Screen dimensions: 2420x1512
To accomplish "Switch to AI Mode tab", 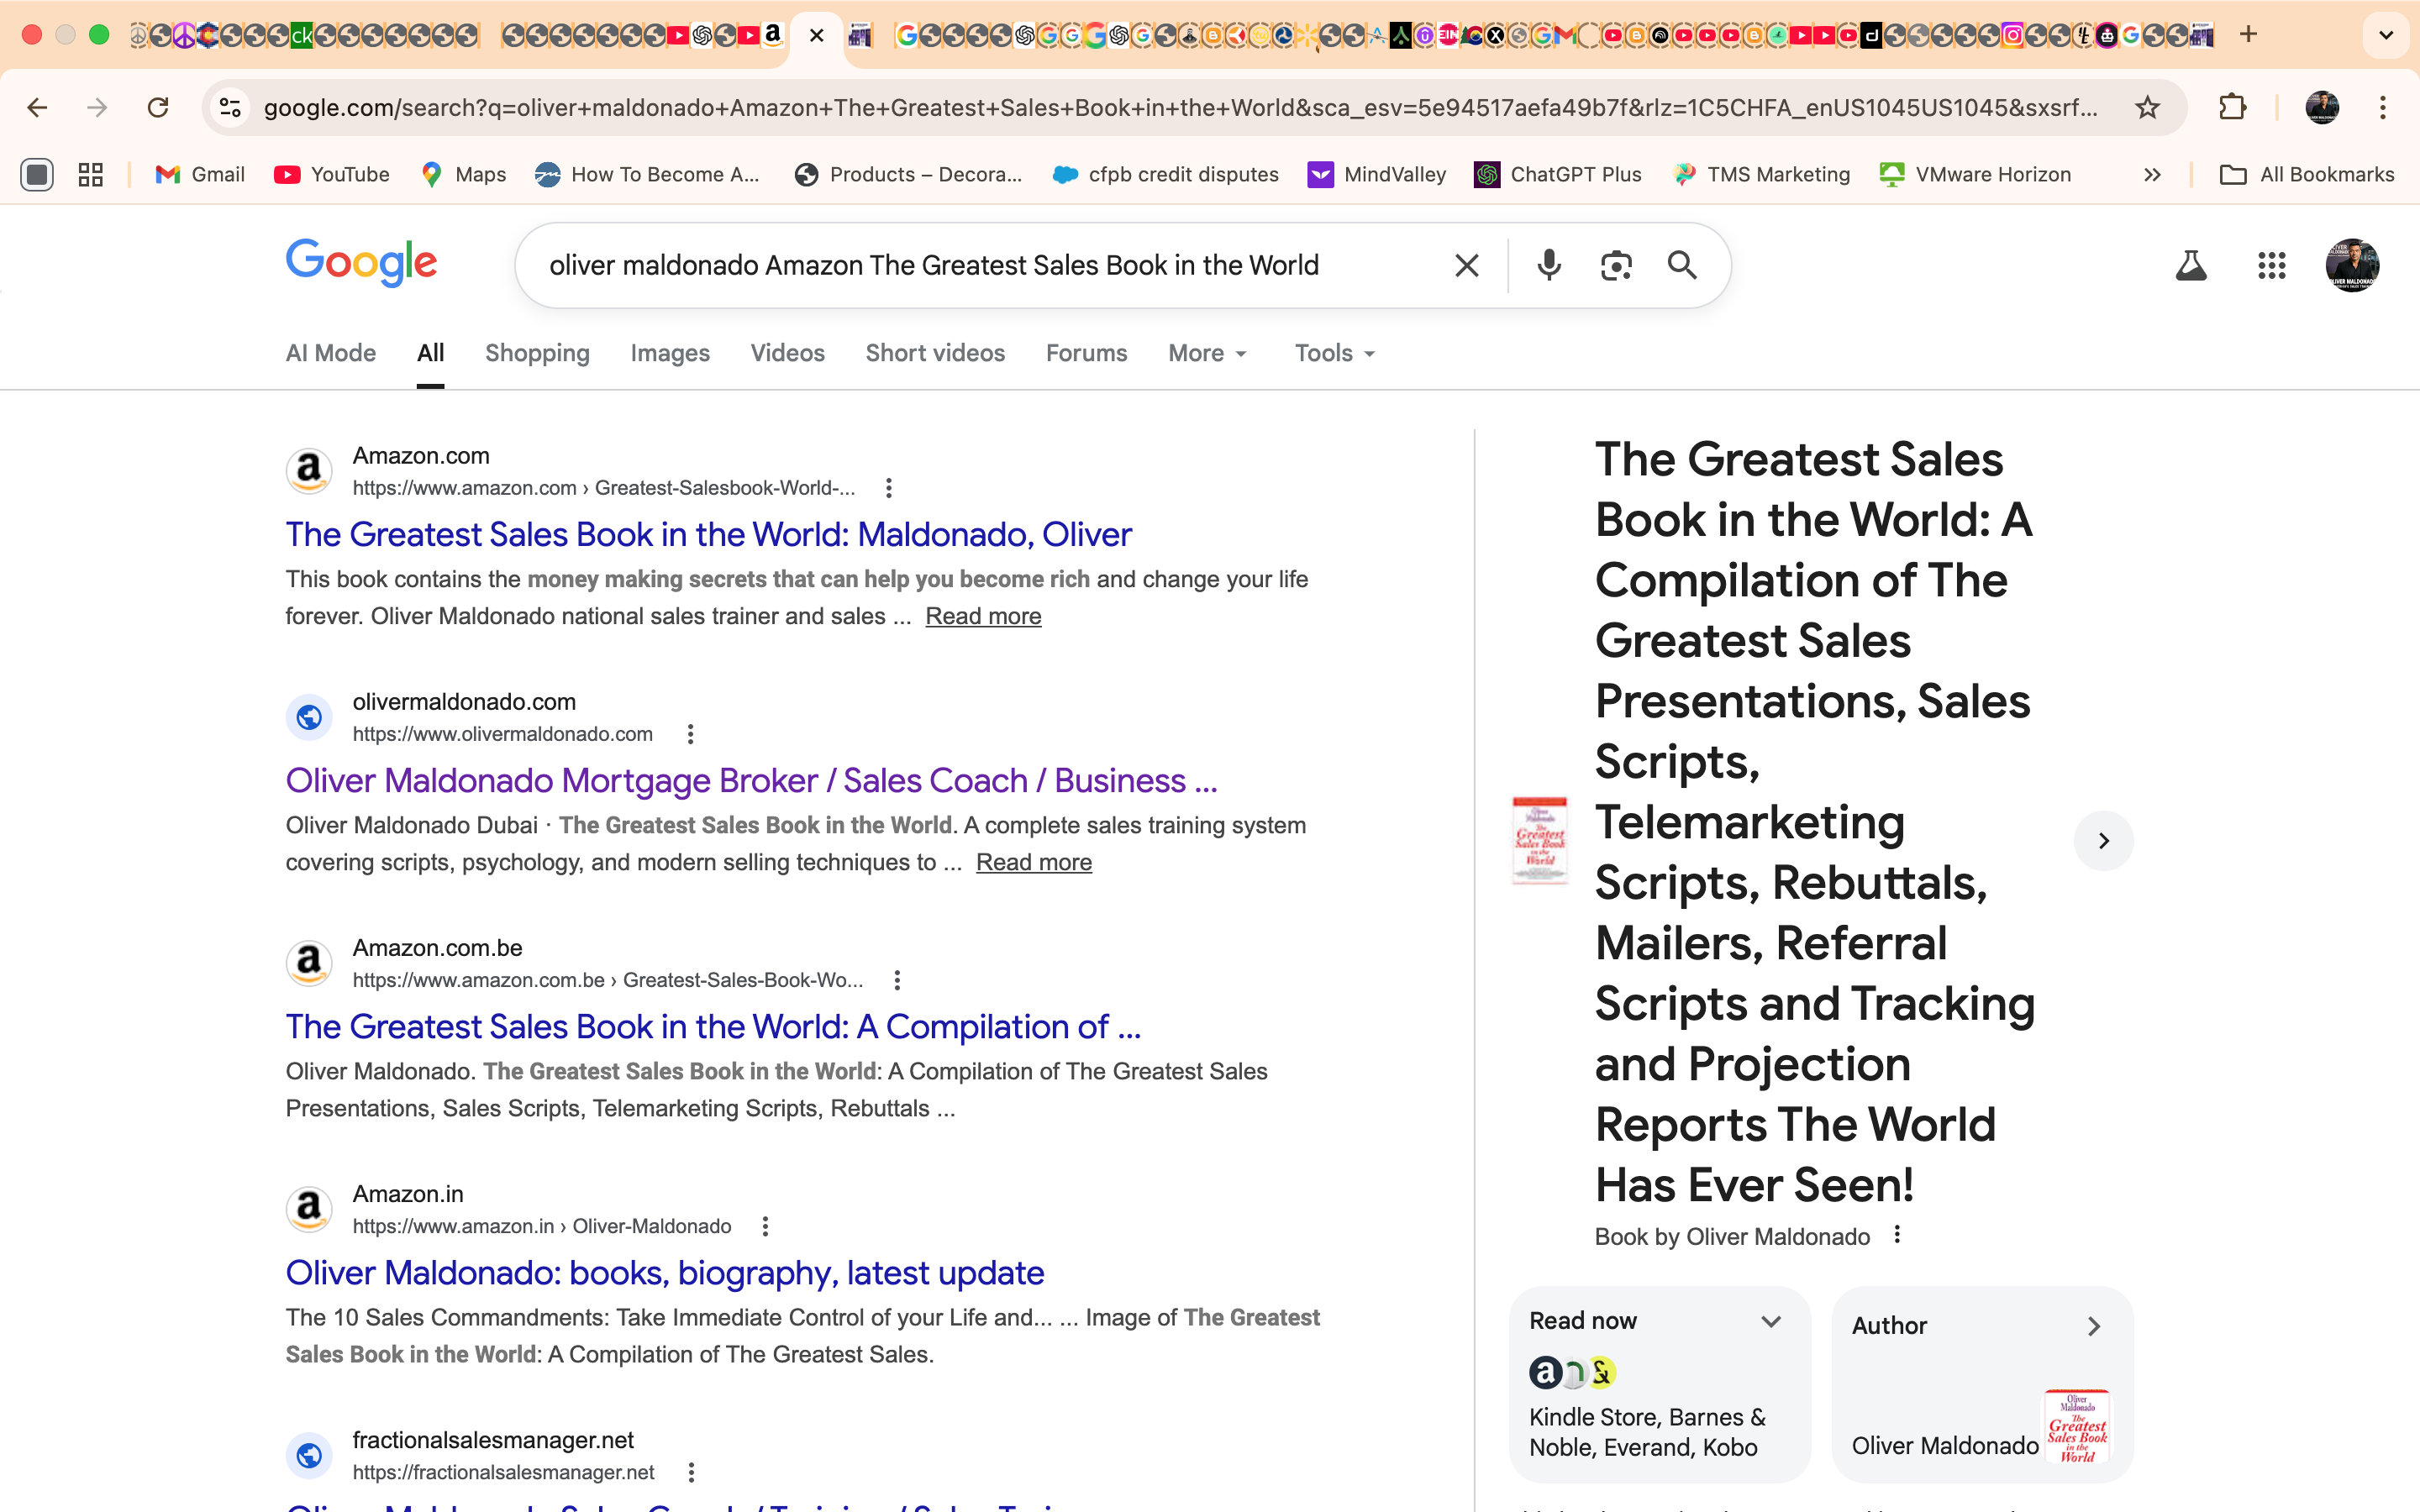I will pyautogui.click(x=331, y=353).
